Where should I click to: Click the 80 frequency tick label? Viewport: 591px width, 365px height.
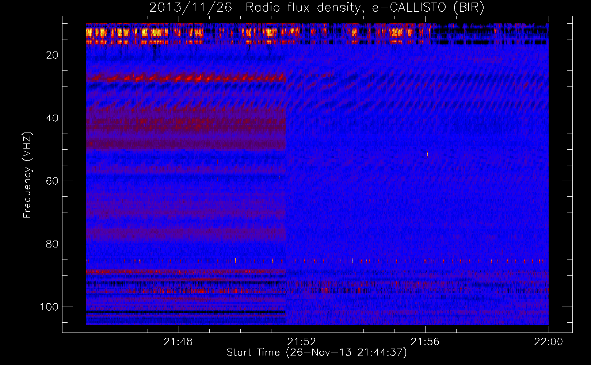click(x=53, y=244)
